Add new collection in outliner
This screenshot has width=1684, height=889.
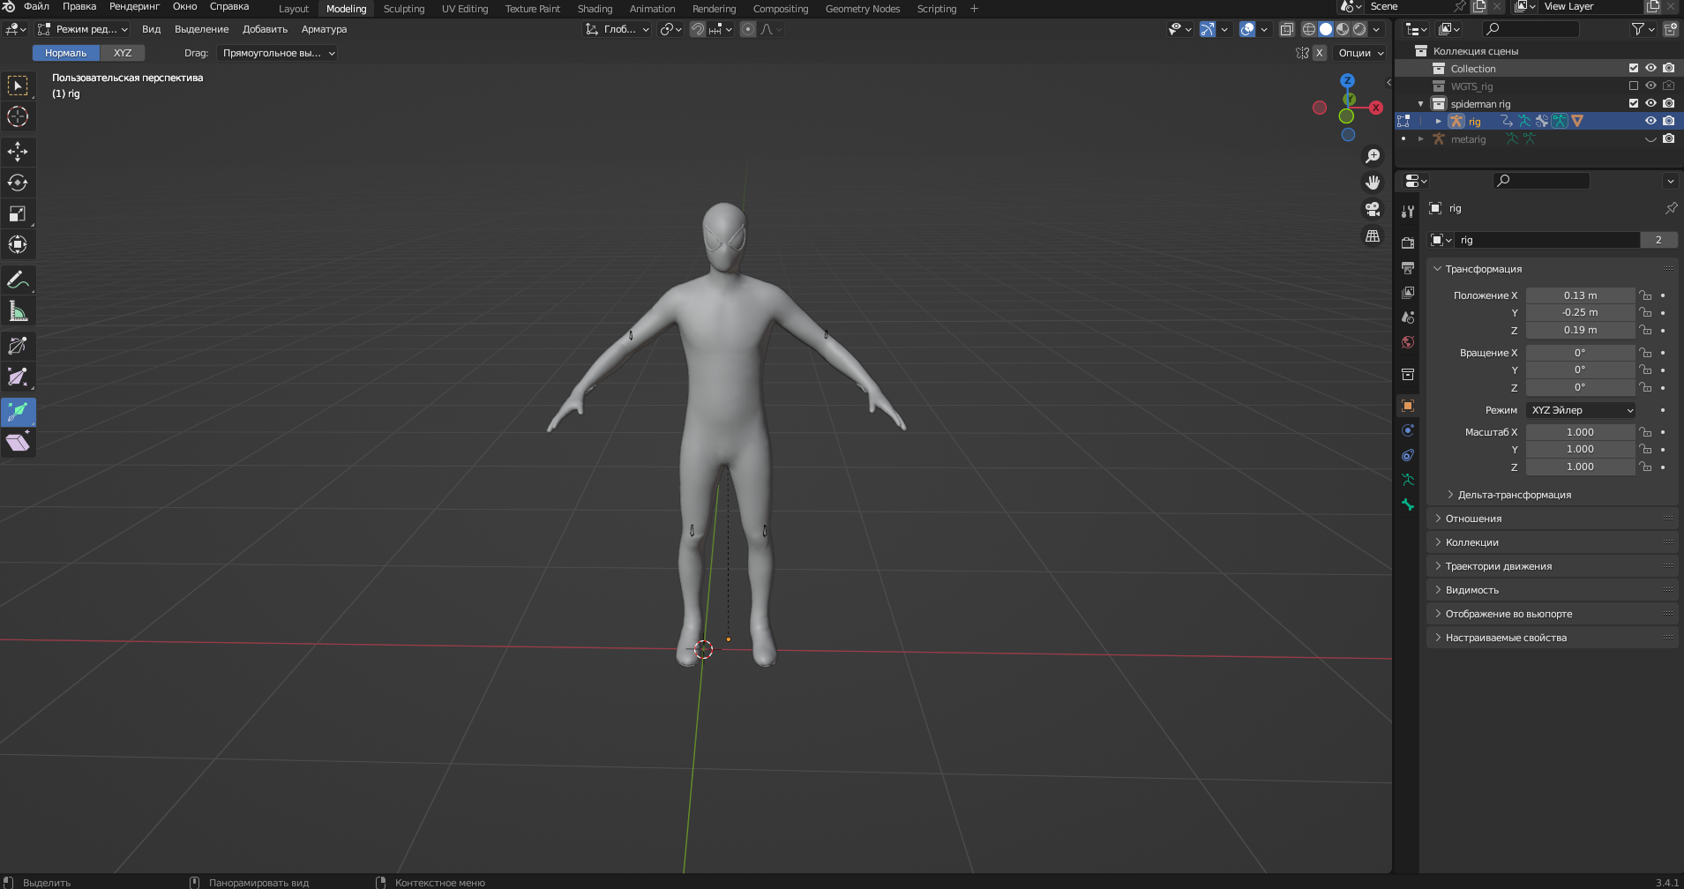1670,29
